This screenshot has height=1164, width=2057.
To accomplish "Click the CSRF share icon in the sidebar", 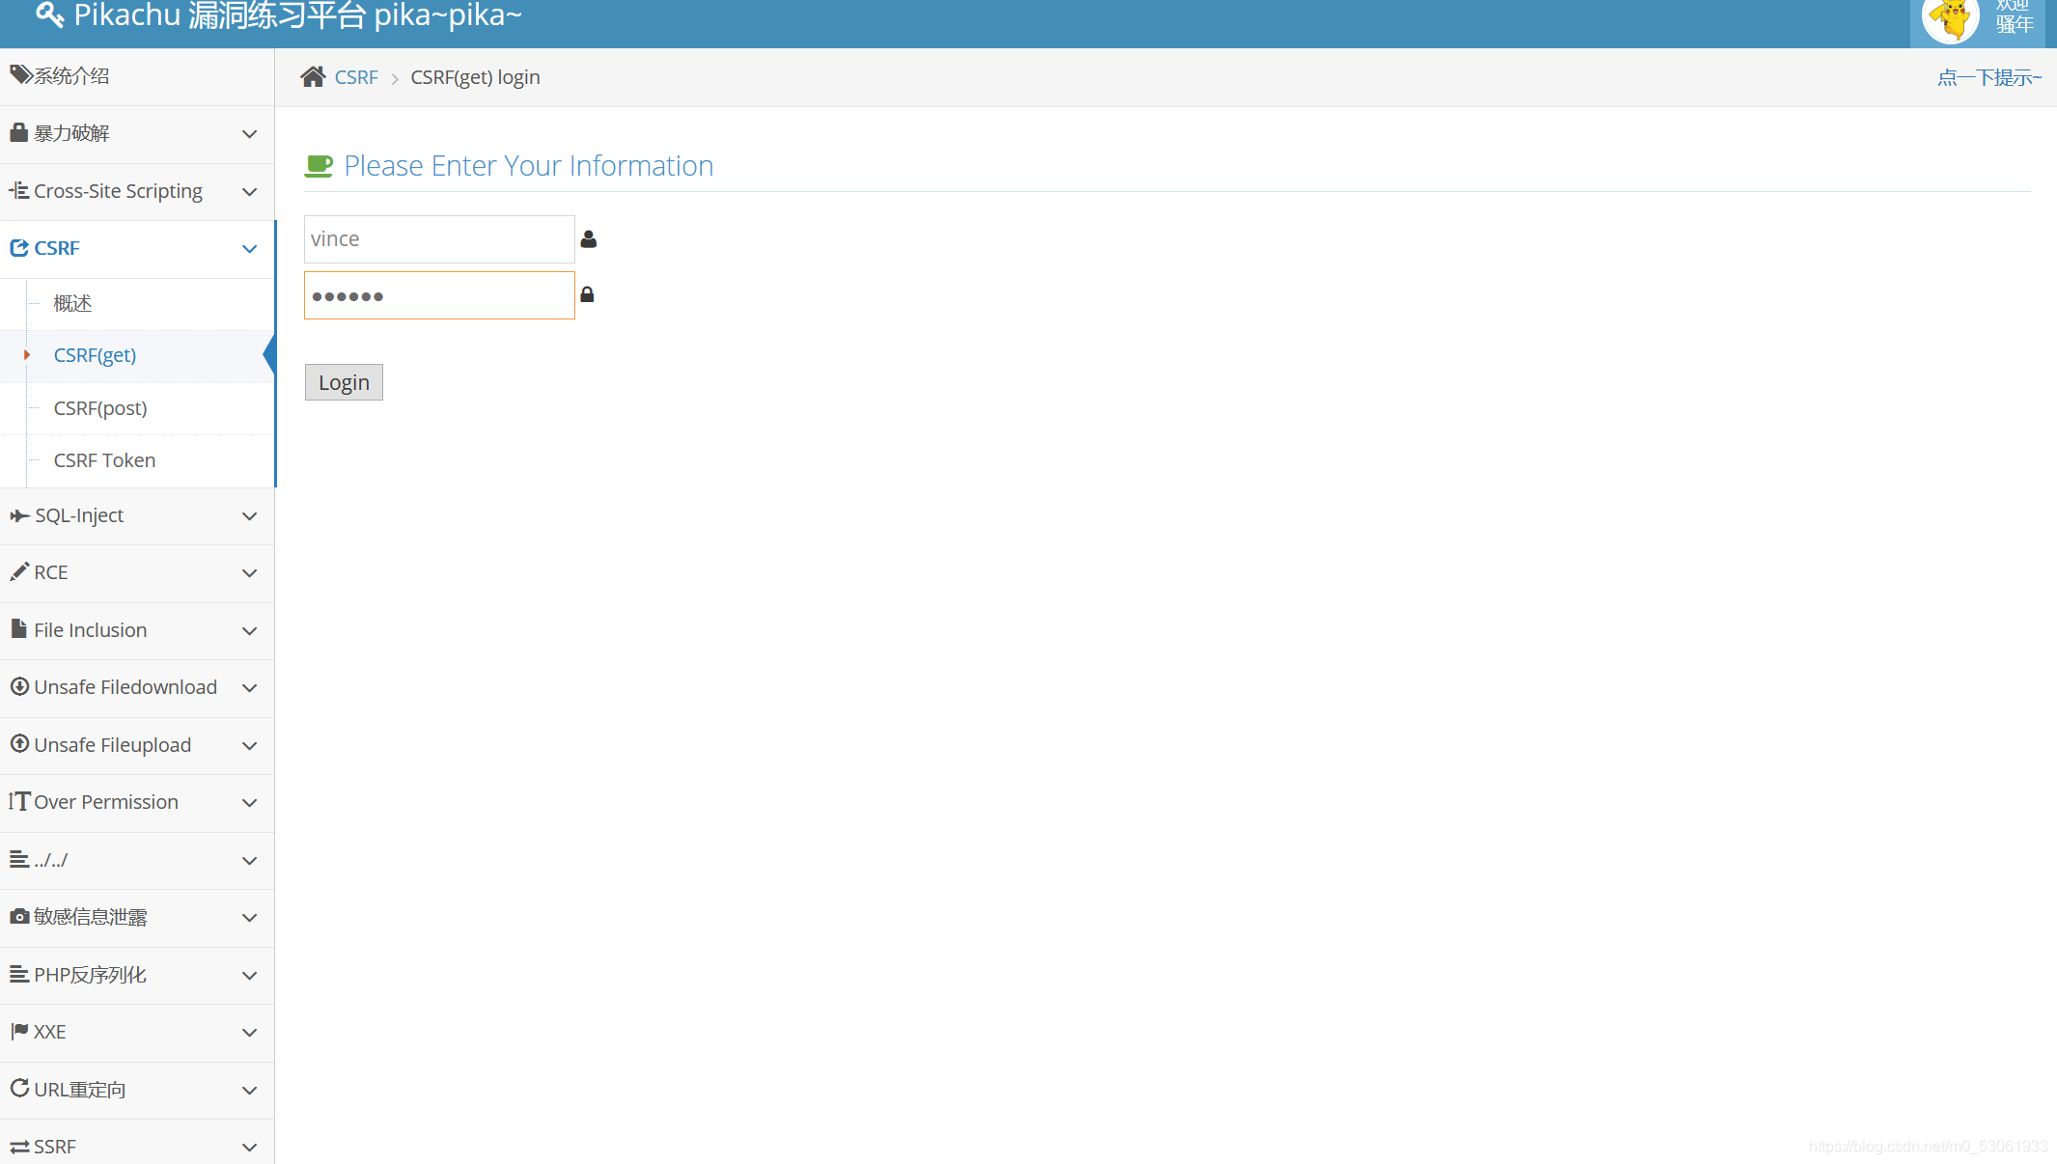I will 19,248.
